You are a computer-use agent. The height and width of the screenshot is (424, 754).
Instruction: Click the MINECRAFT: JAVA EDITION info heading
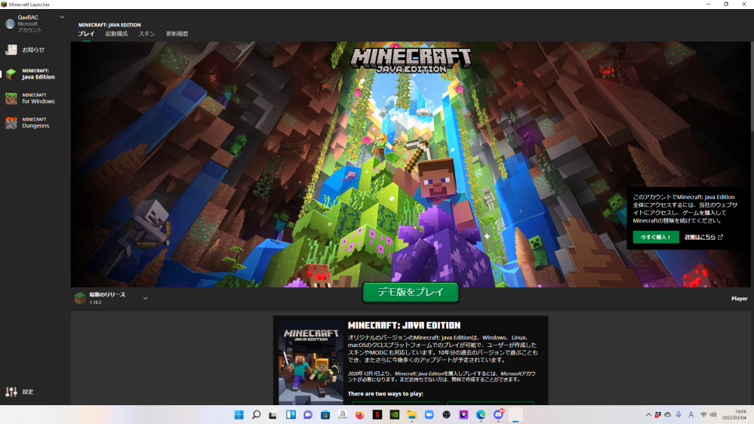click(x=404, y=325)
